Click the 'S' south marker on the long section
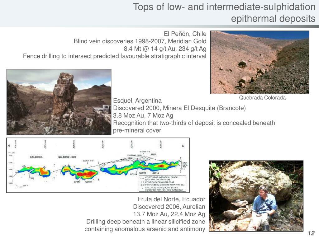319x239 pixels. tap(183, 146)
